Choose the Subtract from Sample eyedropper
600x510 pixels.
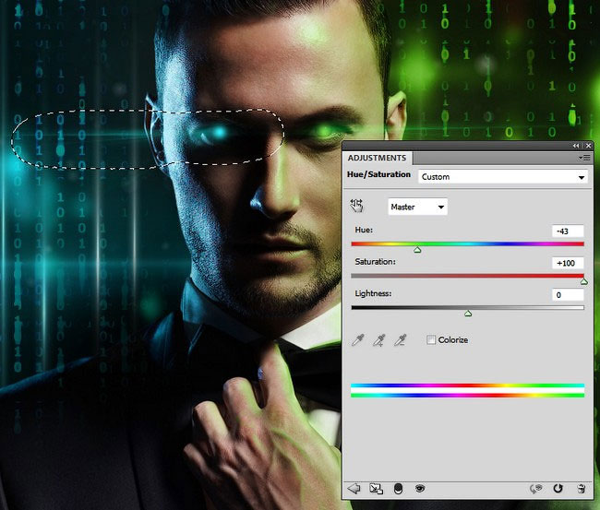coord(400,340)
